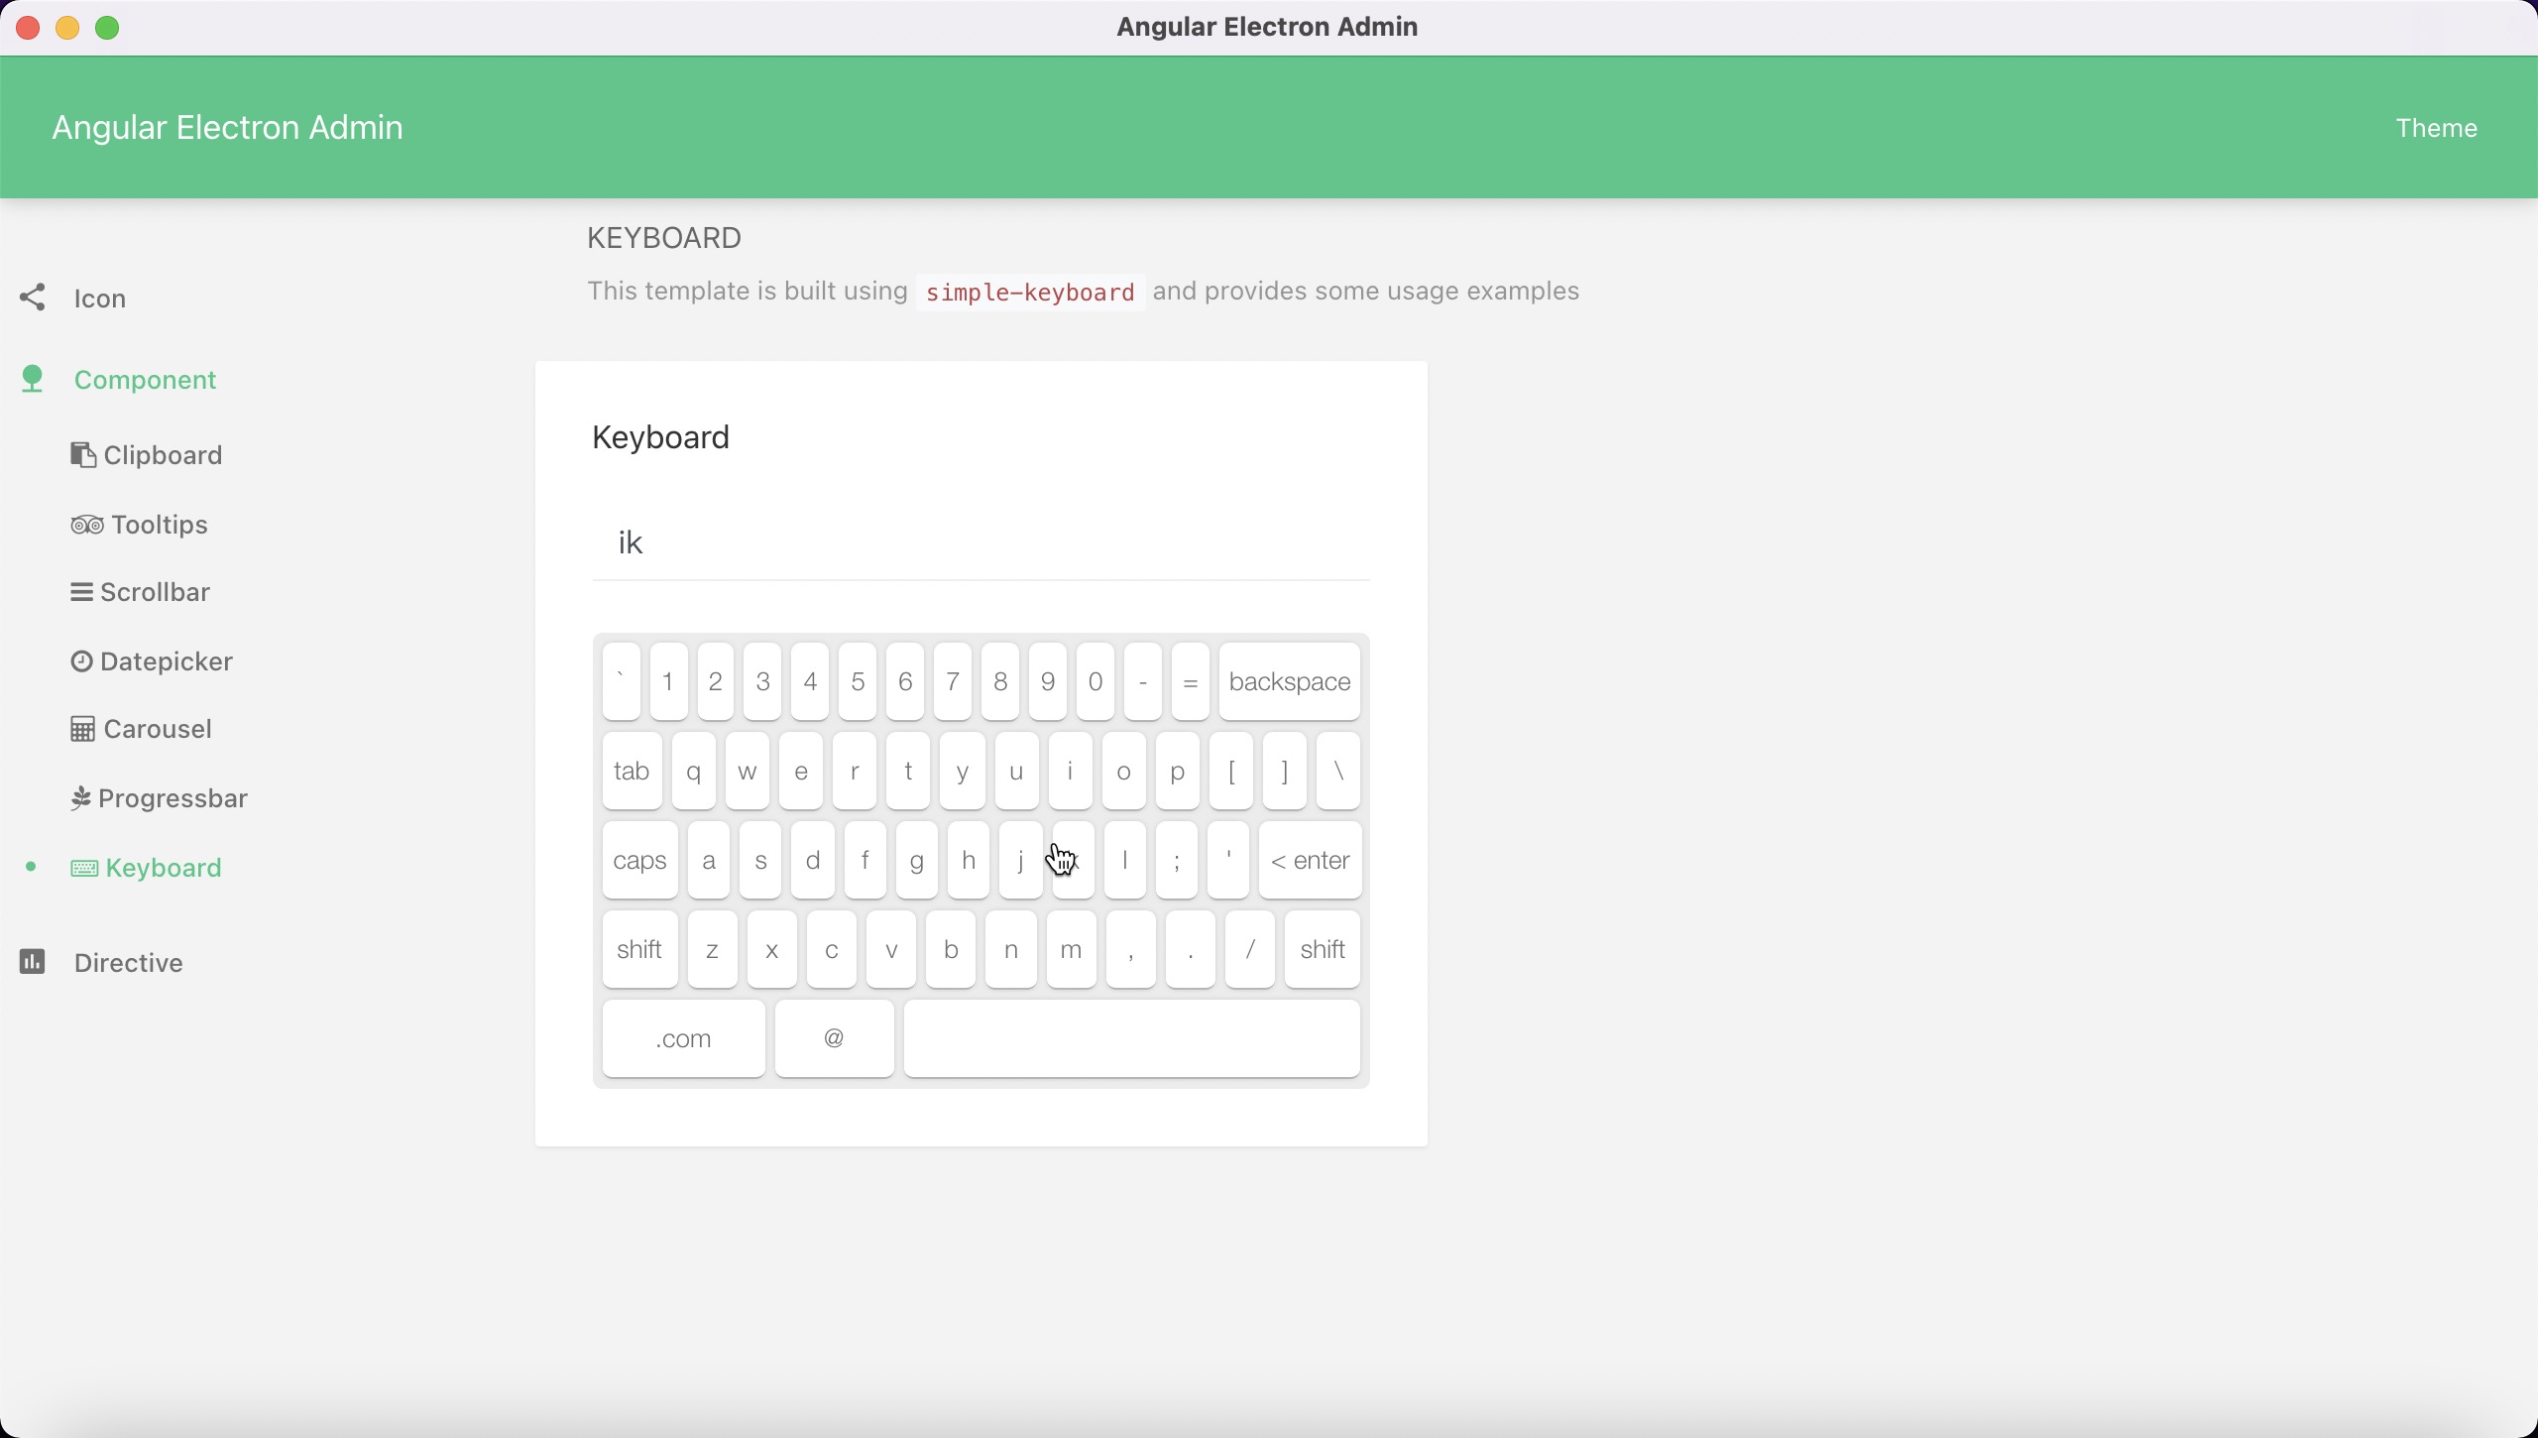Tap the forward slash key
This screenshot has height=1438, width=2538.
(x=1250, y=949)
